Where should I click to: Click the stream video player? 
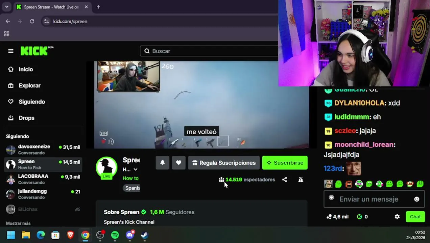pyautogui.click(x=201, y=105)
